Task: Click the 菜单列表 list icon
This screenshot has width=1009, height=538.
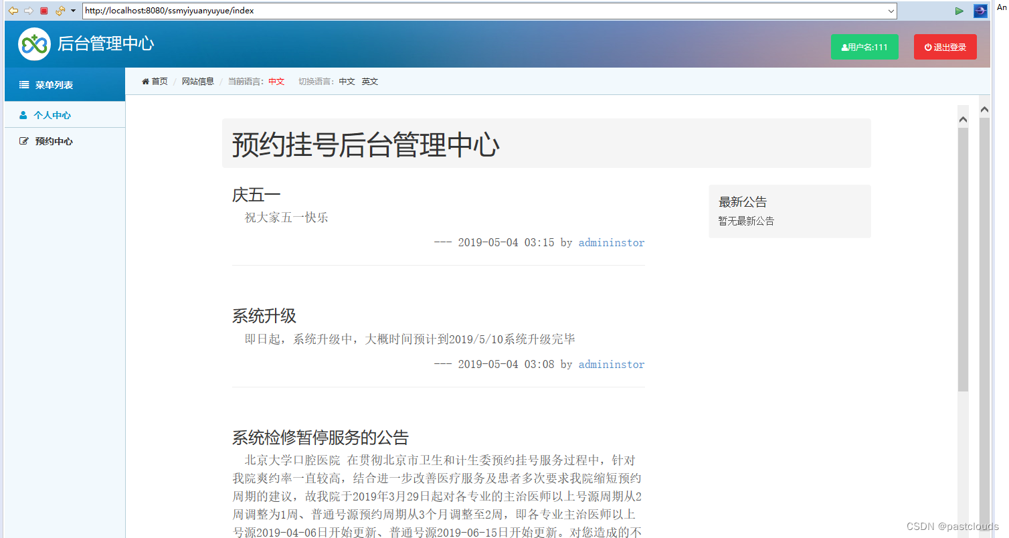Action: [24, 85]
